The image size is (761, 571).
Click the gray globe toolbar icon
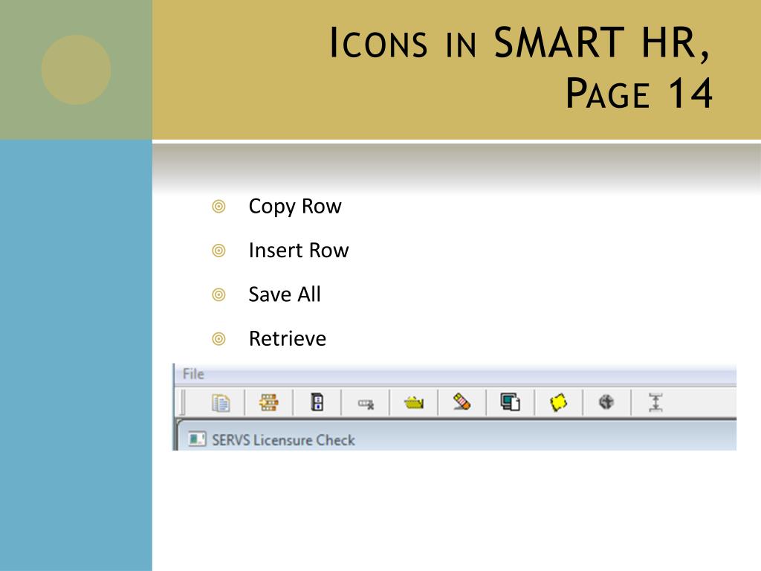click(x=606, y=402)
